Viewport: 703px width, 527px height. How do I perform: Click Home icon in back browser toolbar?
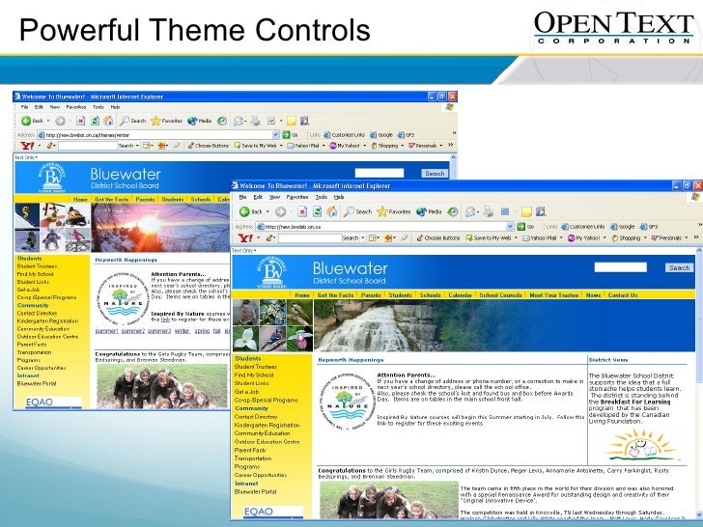tap(108, 121)
